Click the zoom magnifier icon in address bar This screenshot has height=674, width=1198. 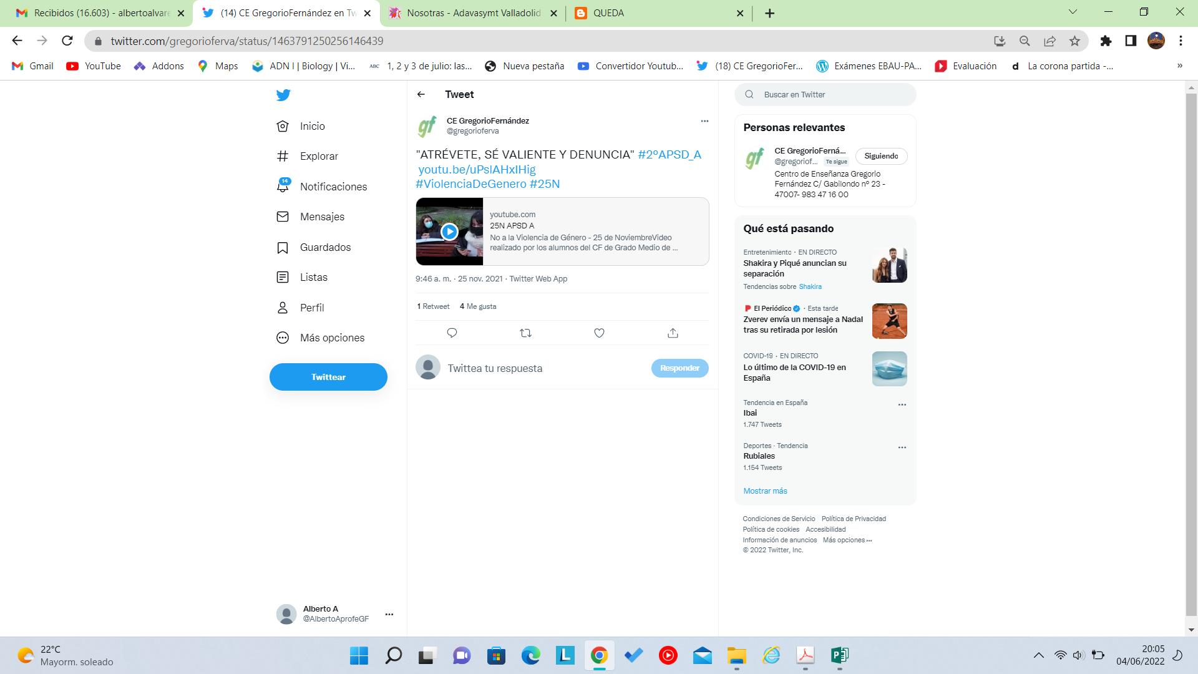click(1025, 41)
